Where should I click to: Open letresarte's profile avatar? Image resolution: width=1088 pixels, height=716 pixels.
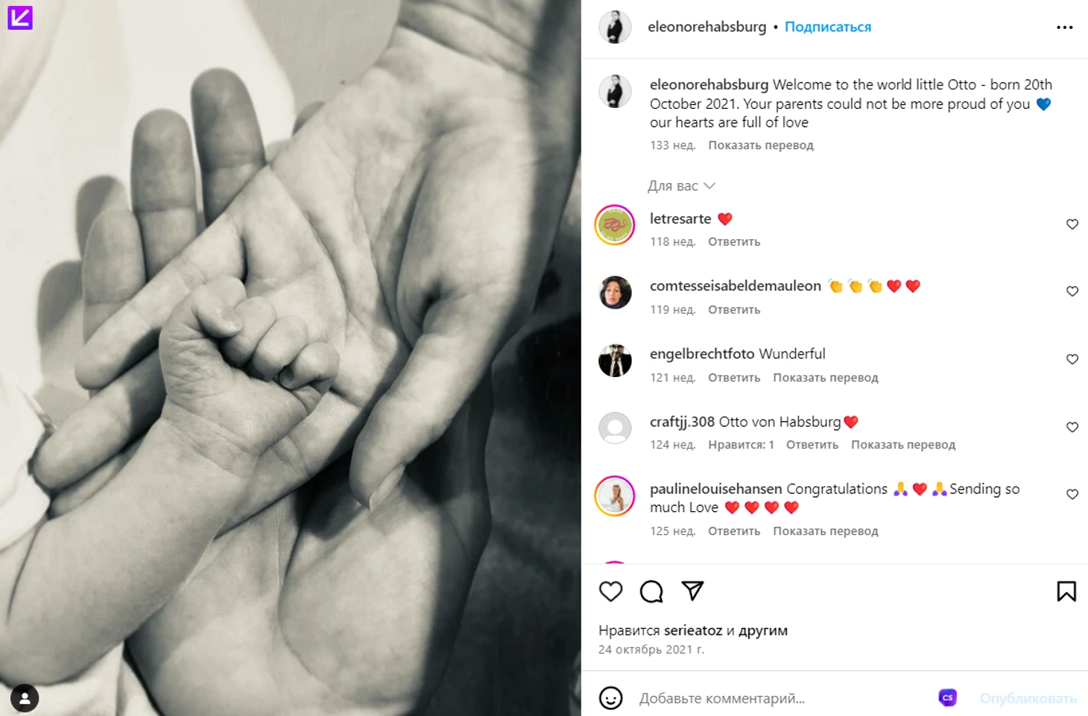click(x=615, y=225)
